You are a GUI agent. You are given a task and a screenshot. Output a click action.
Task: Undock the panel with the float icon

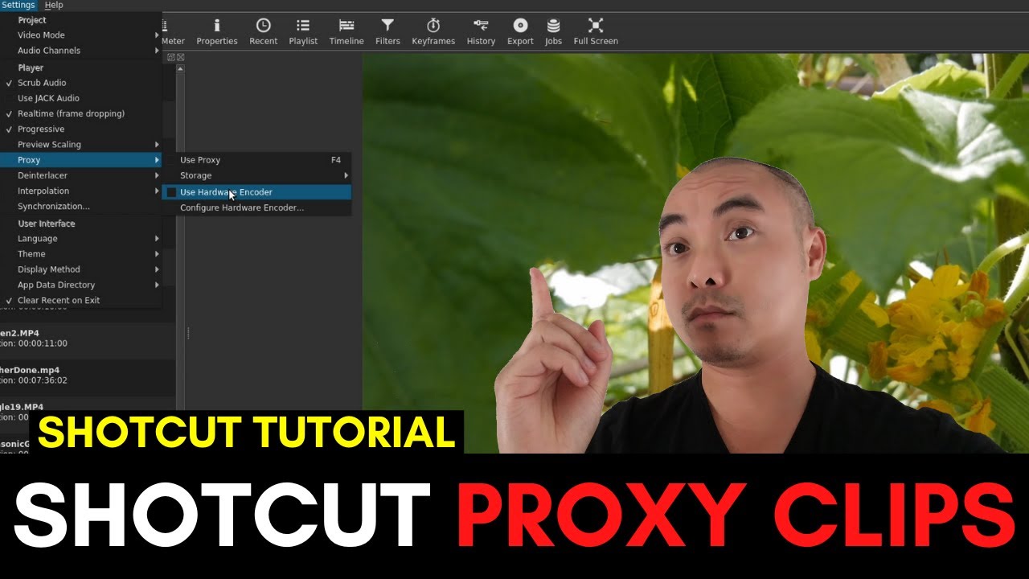point(171,57)
